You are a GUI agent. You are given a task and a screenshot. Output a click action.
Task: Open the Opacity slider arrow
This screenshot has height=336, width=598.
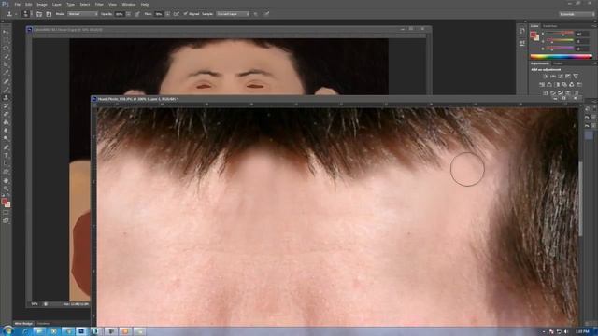point(128,14)
